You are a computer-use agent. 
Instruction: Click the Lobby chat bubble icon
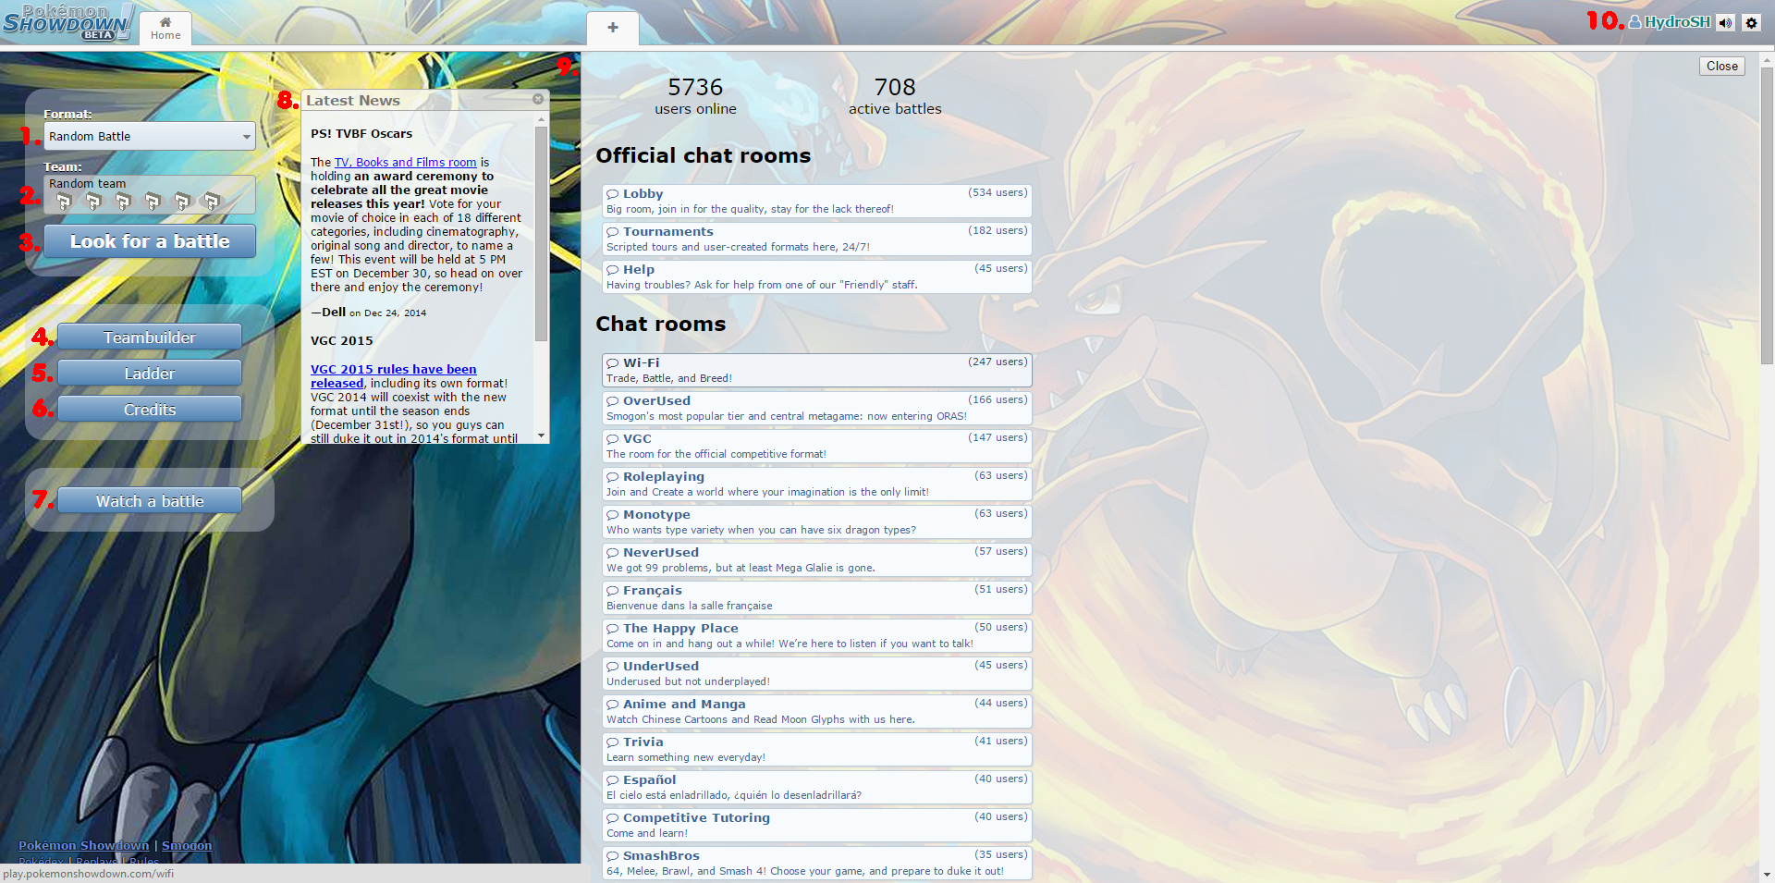[612, 194]
